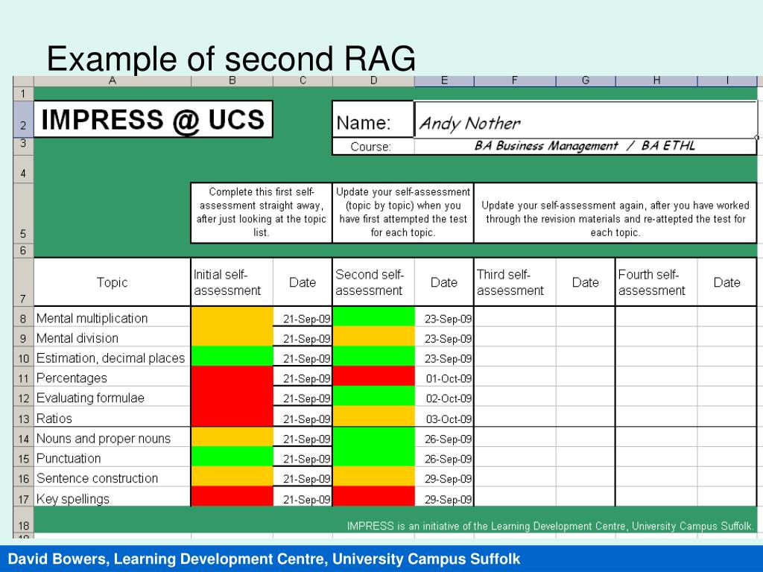The height and width of the screenshot is (572, 763).
Task: Click the 'Update your self-assessment again' instruction box
Action: click(615, 212)
